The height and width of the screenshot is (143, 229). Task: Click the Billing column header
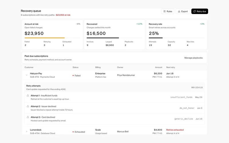(98, 67)
